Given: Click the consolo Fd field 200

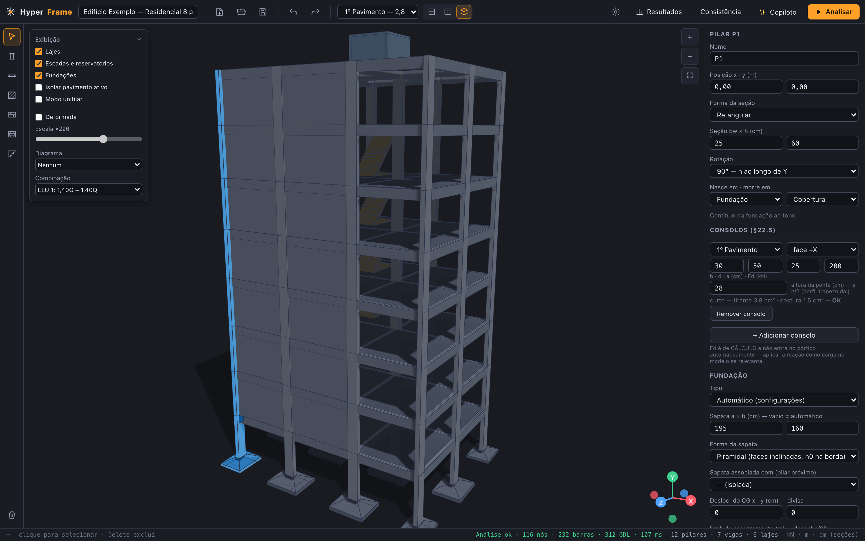Looking at the screenshot, I should click(x=841, y=266).
